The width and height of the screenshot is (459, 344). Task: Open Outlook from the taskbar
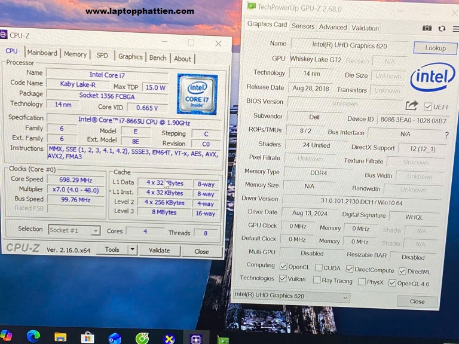click(115, 339)
